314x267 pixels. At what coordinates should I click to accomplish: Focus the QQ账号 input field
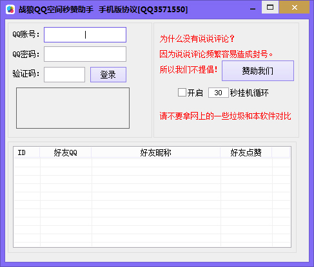85,35
